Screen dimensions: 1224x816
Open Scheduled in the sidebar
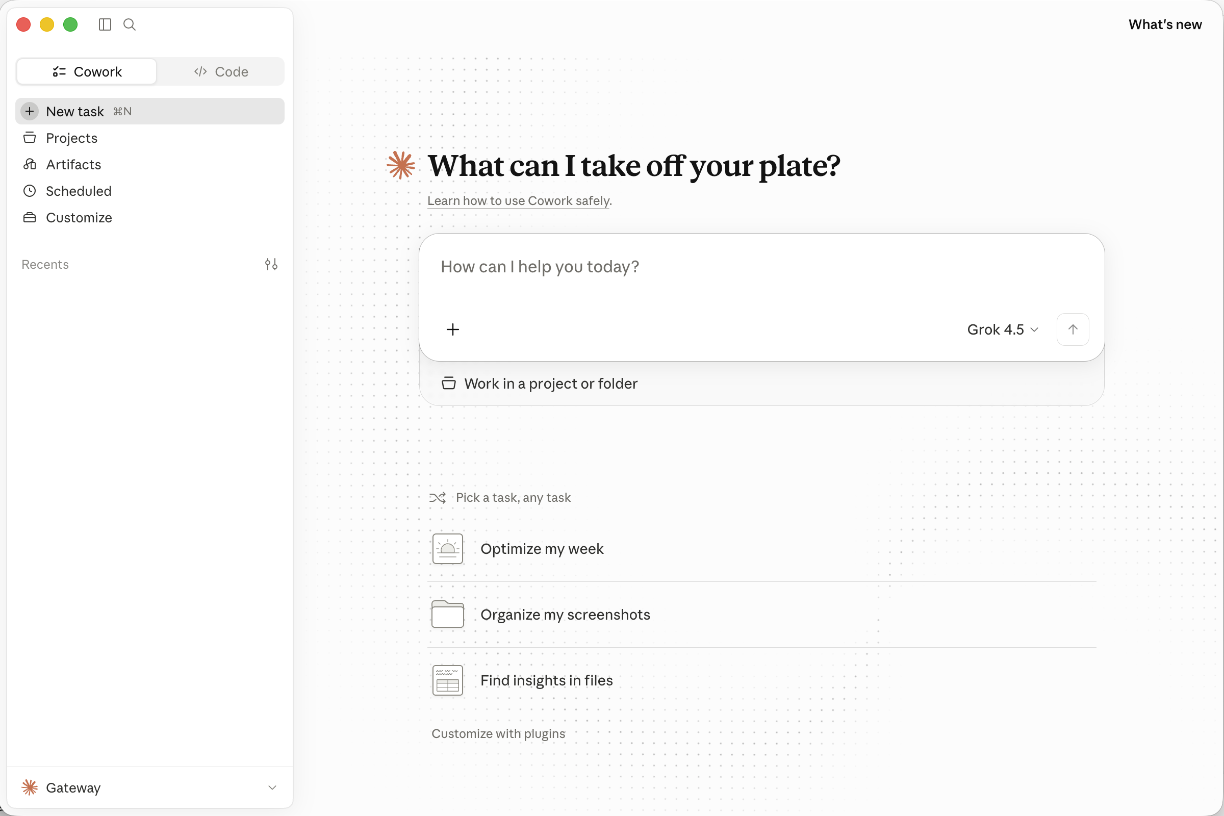click(x=150, y=191)
